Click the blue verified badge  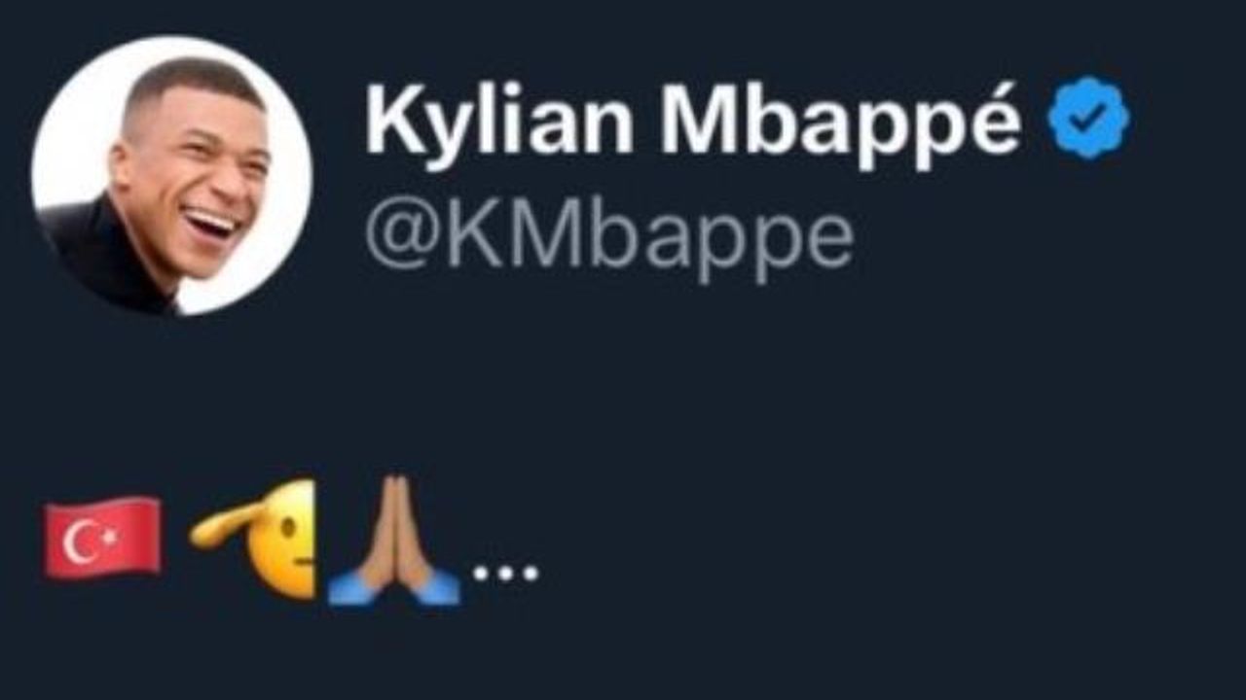[x=1088, y=118]
